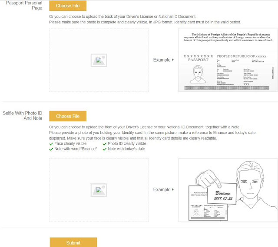Viewport: 278px width, 247px height.
Task: Click the green check beside Face clearly visible
Action: coord(51,144)
